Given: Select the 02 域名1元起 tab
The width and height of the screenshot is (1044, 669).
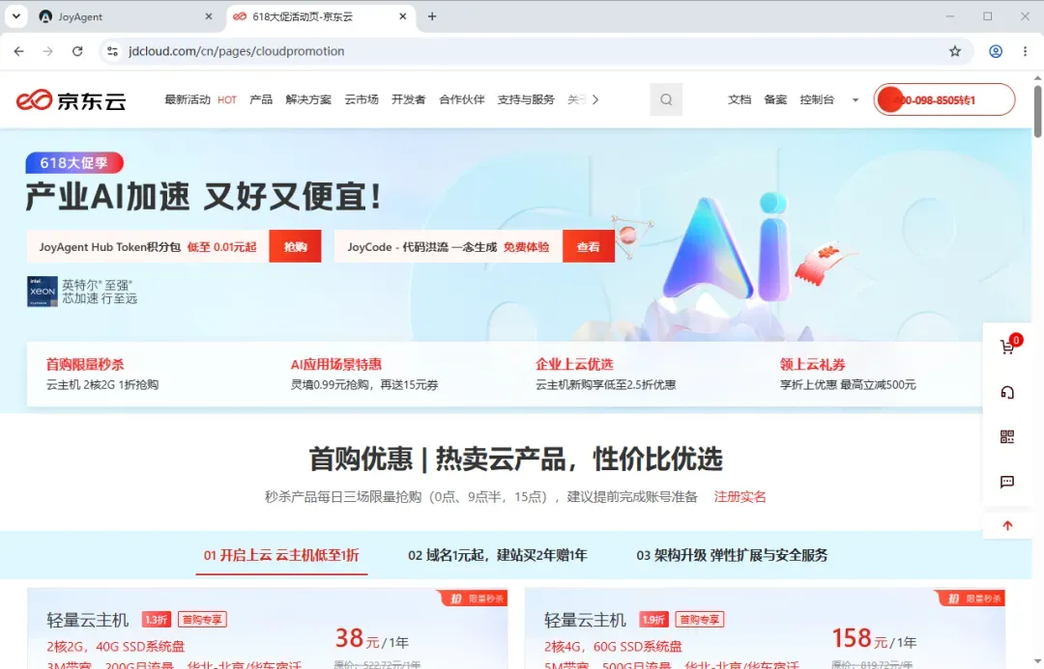Looking at the screenshot, I should click(x=498, y=555).
